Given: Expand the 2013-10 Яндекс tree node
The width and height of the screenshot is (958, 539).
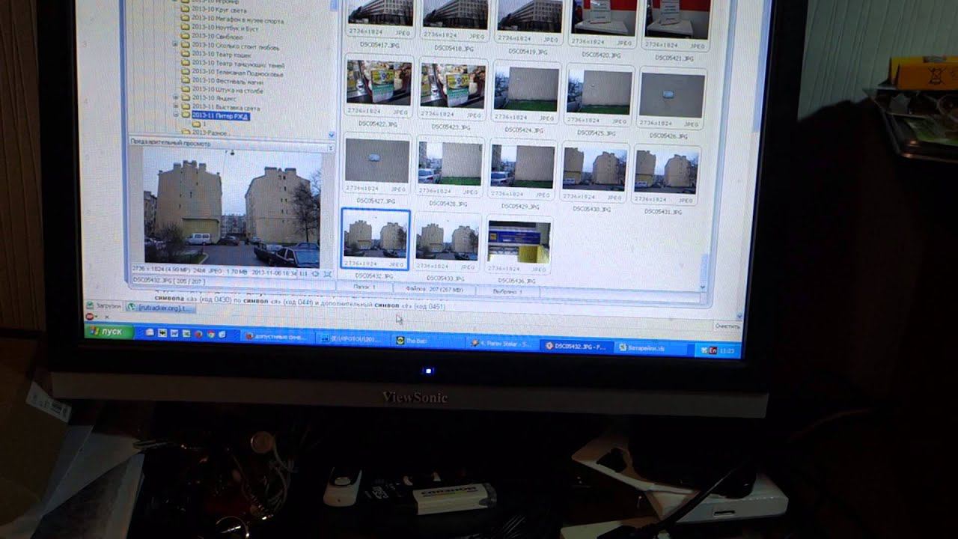Looking at the screenshot, I should [175, 97].
